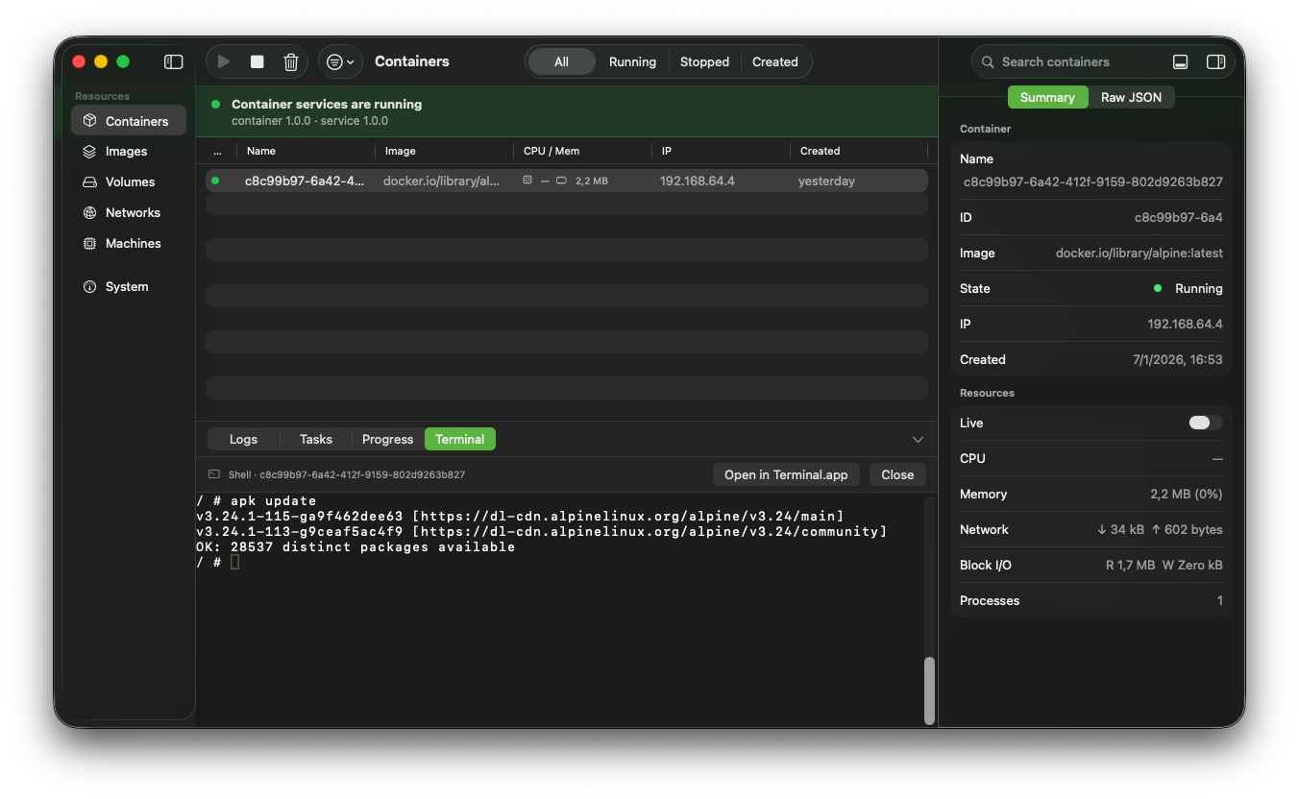Click the services running status banner
This screenshot has width=1299, height=799.
(x=567, y=111)
